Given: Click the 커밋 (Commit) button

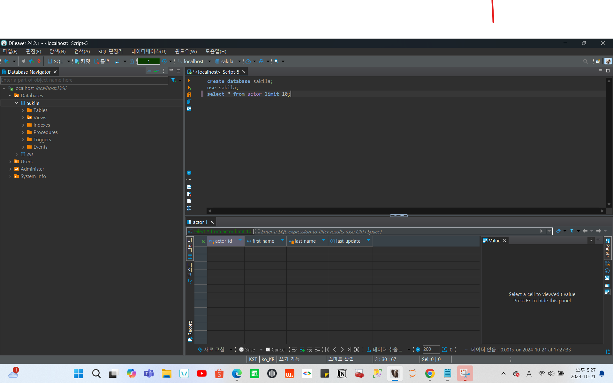Looking at the screenshot, I should pos(82,61).
